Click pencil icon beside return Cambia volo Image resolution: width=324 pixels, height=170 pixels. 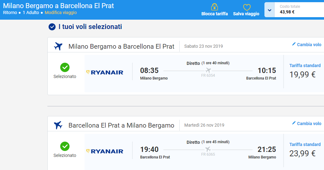click(294, 123)
